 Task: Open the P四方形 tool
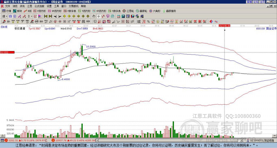point(40,11)
